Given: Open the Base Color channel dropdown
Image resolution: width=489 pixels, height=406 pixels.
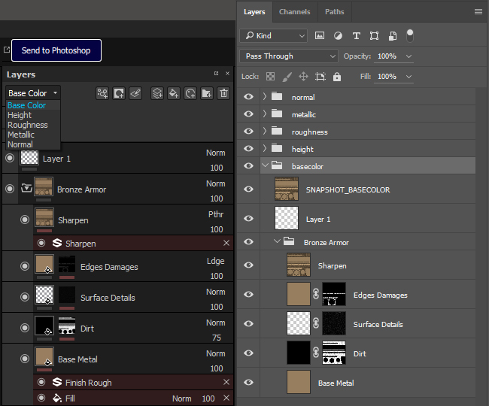Looking at the screenshot, I should [x=33, y=93].
